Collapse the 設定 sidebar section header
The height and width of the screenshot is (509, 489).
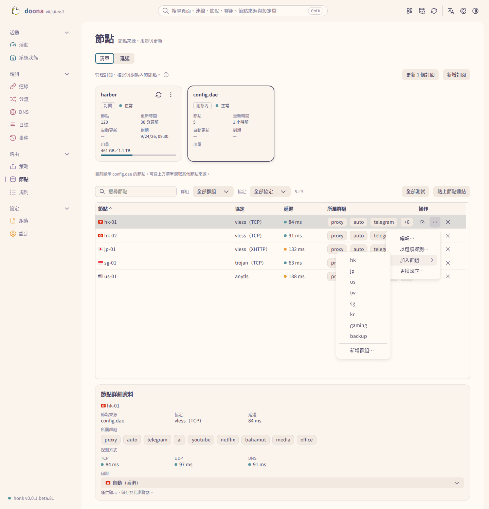pos(39,208)
